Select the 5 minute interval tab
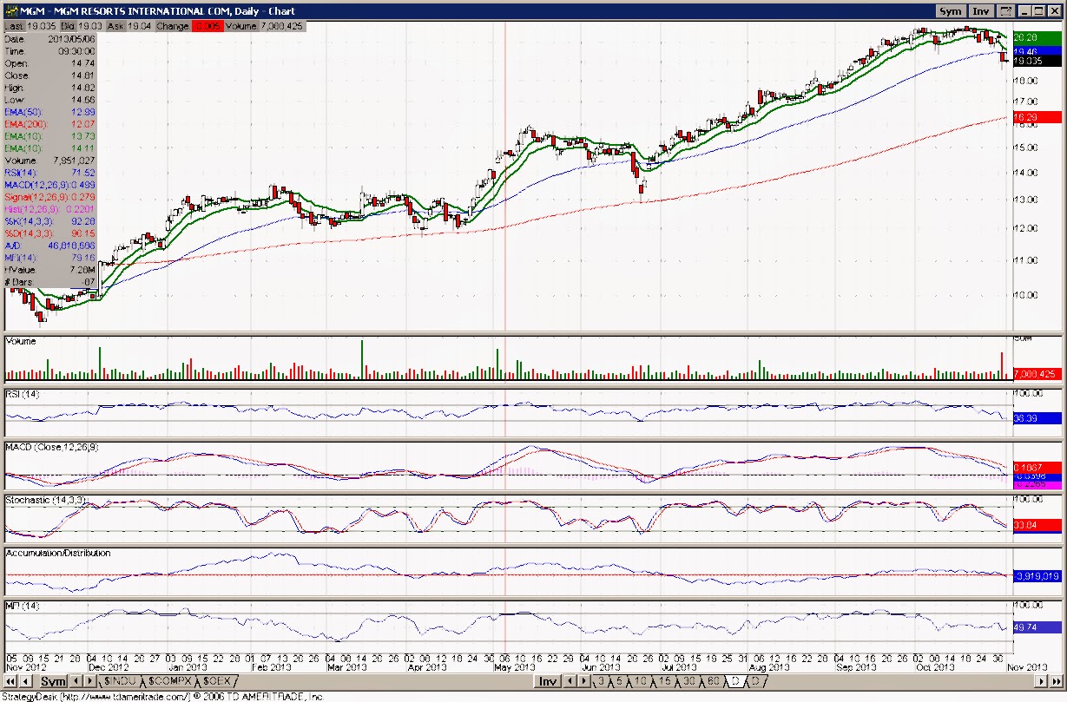Image resolution: width=1067 pixels, height=702 pixels. pos(619,682)
